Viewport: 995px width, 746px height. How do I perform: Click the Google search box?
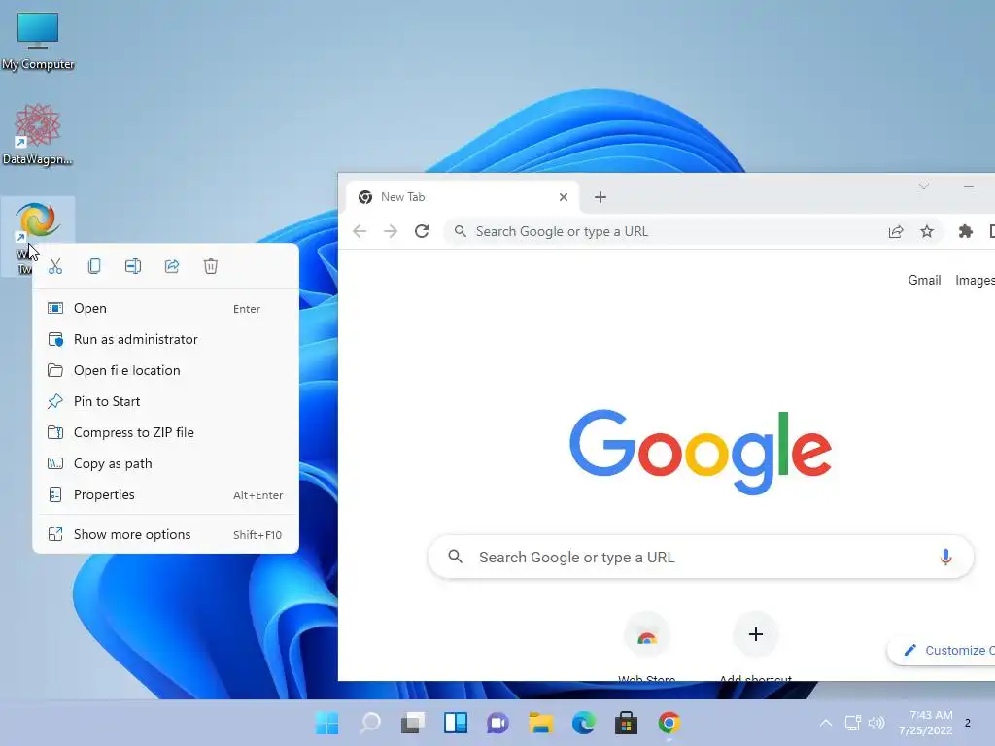701,557
